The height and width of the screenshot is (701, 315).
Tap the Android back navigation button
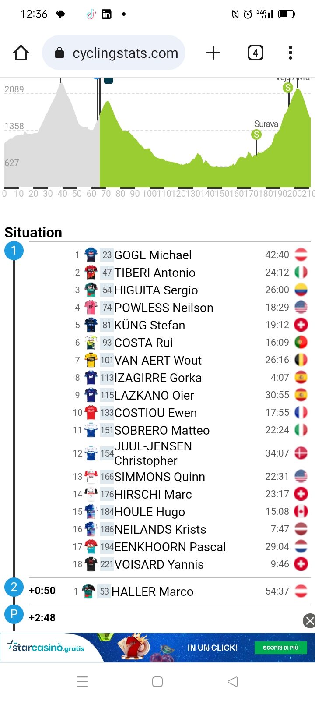[233, 682]
